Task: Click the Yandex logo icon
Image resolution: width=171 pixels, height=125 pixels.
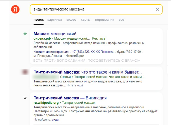Action: tap(15, 9)
